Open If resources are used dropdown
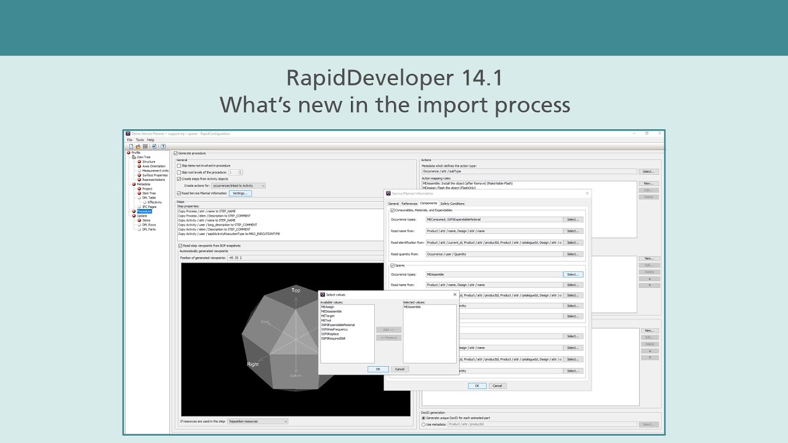The height and width of the screenshot is (443, 788). (x=257, y=421)
